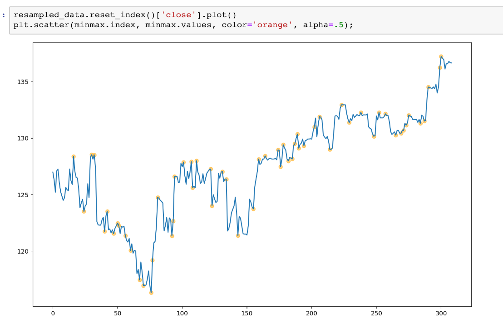Viewport: 503px width, 329px height.
Task: Click the x-axis tick label 300
Action: pyautogui.click(x=441, y=313)
